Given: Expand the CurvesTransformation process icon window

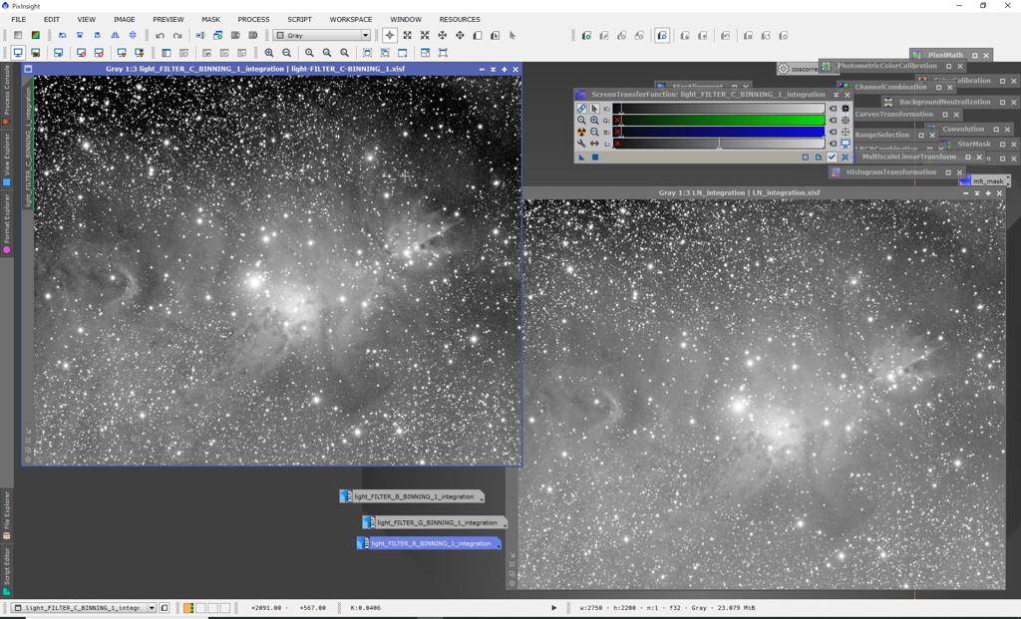Looking at the screenshot, I should tap(945, 115).
